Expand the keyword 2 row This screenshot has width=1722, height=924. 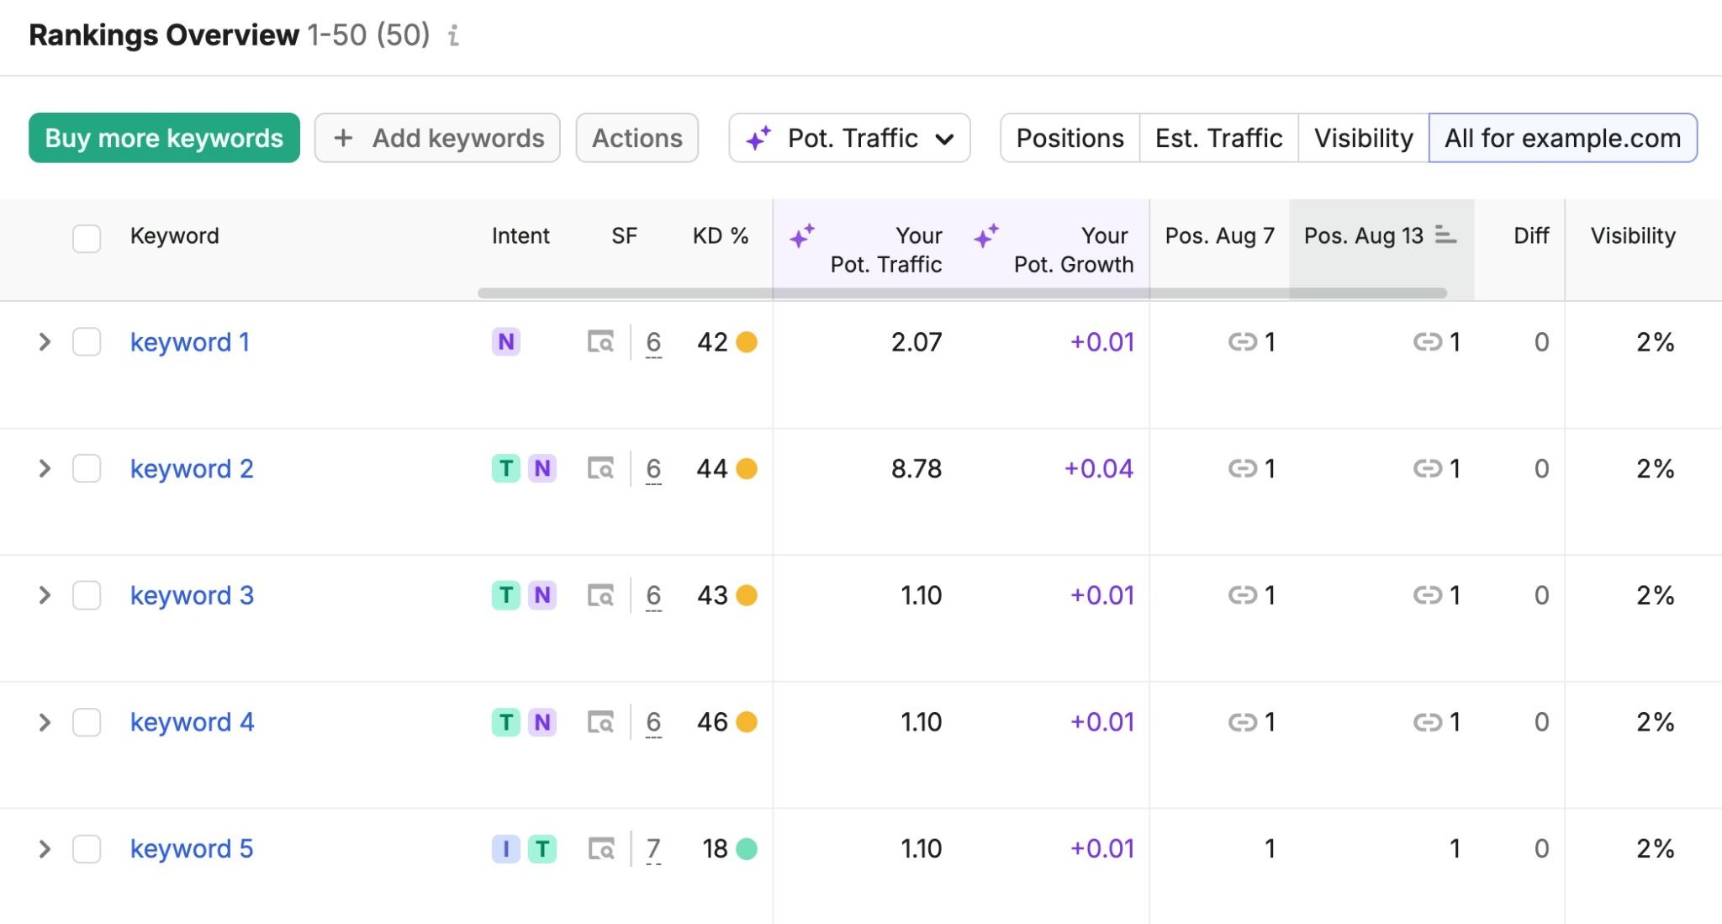coord(45,468)
